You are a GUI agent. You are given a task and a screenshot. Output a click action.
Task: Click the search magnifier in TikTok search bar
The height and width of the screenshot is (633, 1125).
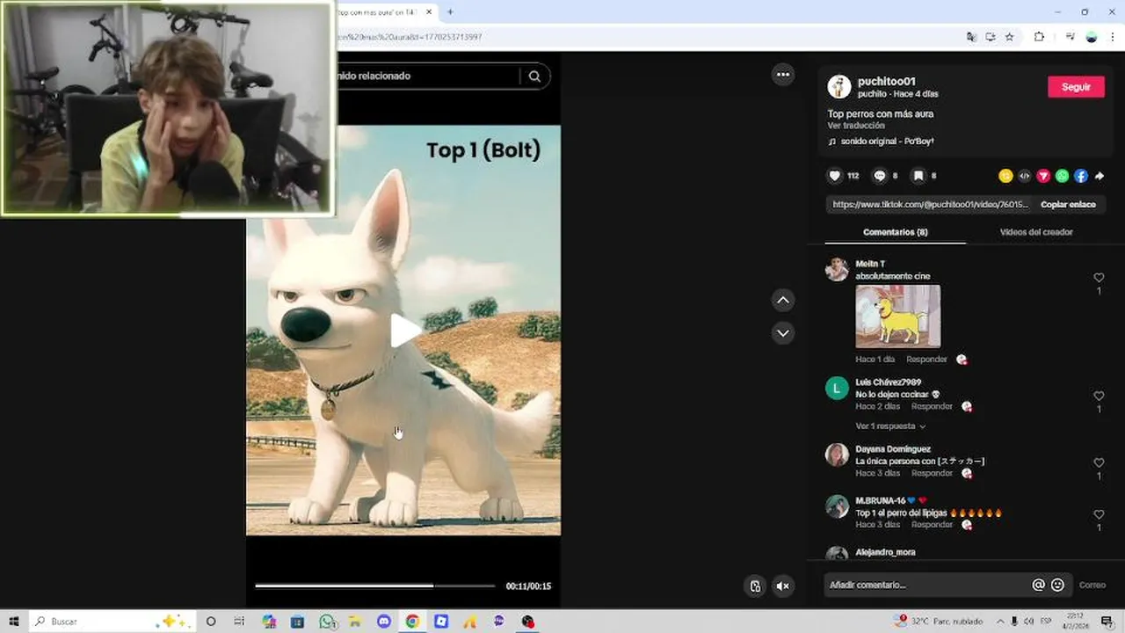534,76
